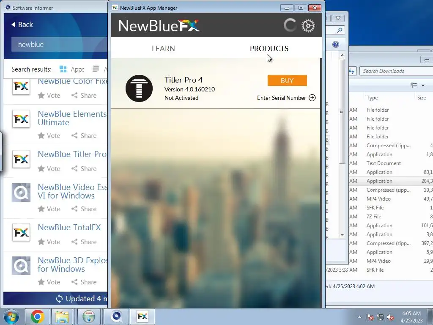Click NewBlue Titler Pro FX icon
433x325 pixels.
[21, 159]
